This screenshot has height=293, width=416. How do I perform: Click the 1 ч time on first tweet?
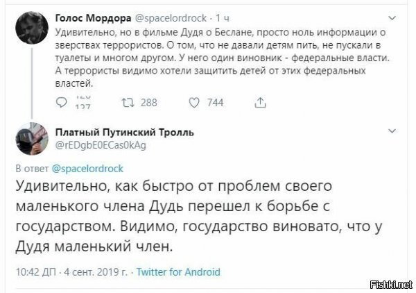pyautogui.click(x=223, y=18)
